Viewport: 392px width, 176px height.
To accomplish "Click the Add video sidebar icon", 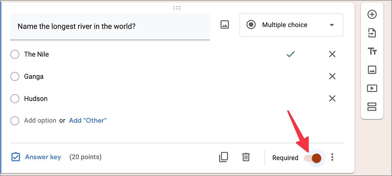I will [372, 88].
